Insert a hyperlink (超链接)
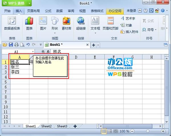The height and width of the screenshot is (136, 171). click(x=81, y=23)
